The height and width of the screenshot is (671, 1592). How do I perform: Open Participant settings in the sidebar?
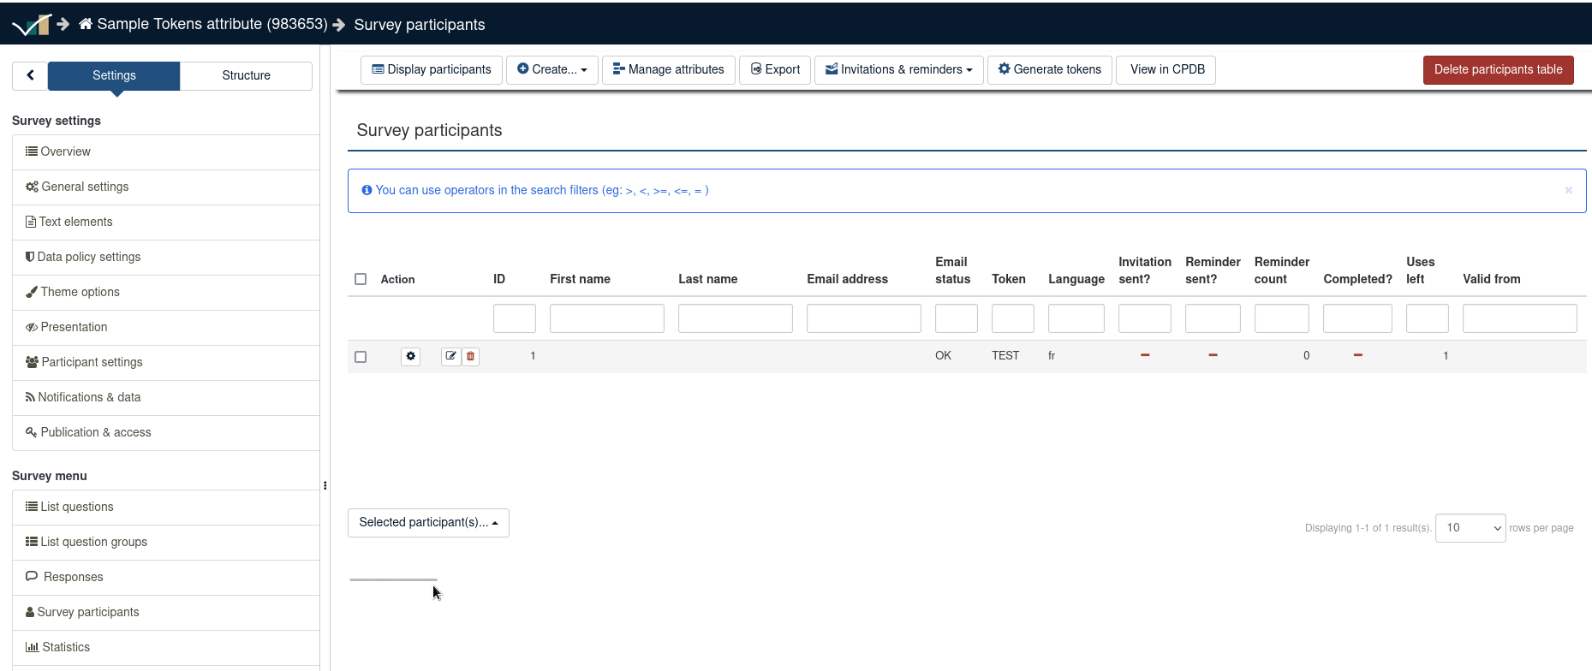92,362
